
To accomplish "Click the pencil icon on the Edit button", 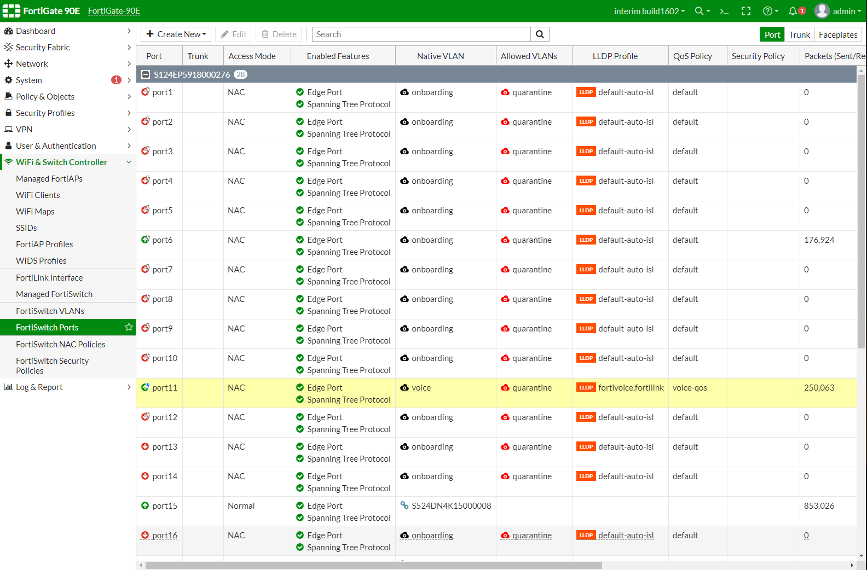I will click(x=224, y=34).
